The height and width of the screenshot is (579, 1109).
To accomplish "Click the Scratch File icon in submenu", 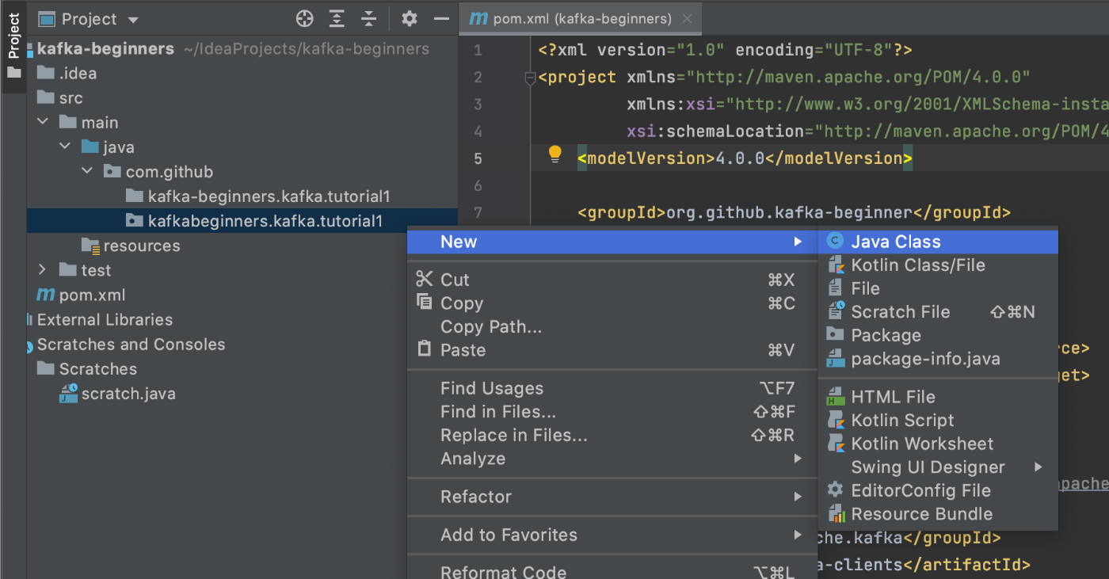I will [835, 312].
